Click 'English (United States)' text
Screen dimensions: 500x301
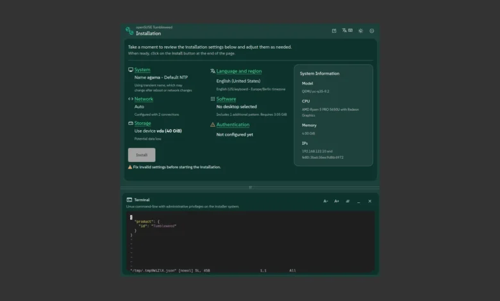pos(238,81)
